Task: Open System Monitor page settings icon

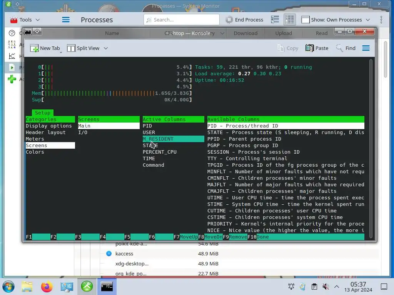Action: point(381,20)
